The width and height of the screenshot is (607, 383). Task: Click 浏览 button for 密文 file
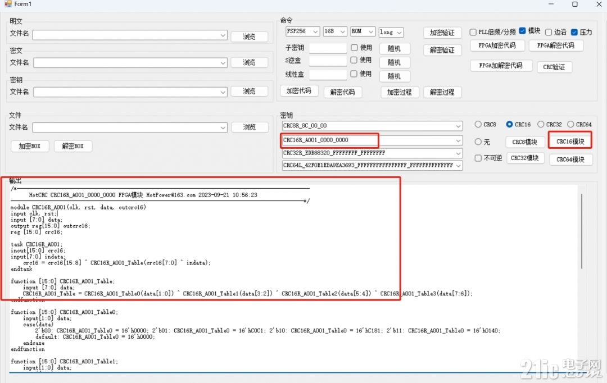pos(250,62)
